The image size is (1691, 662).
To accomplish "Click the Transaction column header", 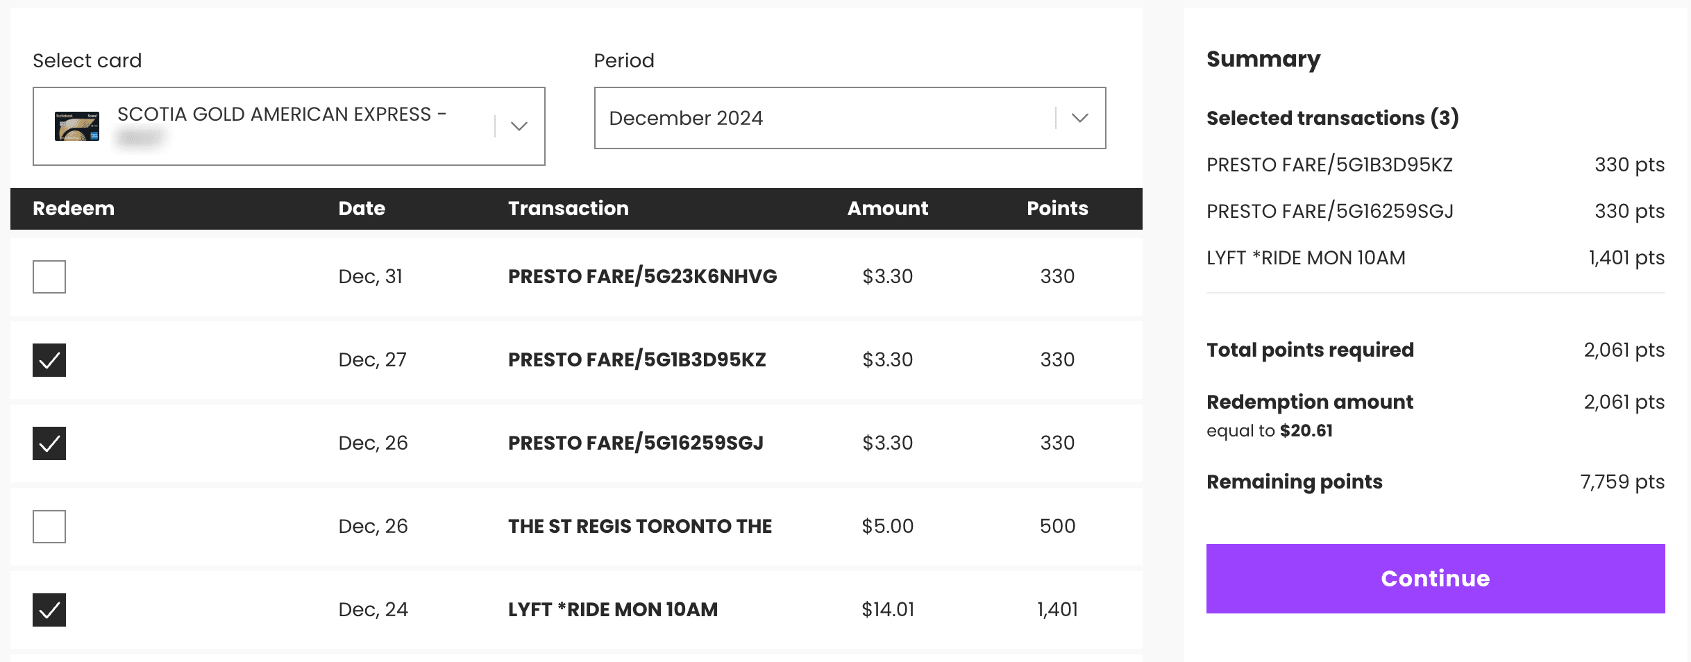I will pos(568,208).
